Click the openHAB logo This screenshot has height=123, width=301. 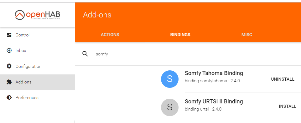click(38, 15)
